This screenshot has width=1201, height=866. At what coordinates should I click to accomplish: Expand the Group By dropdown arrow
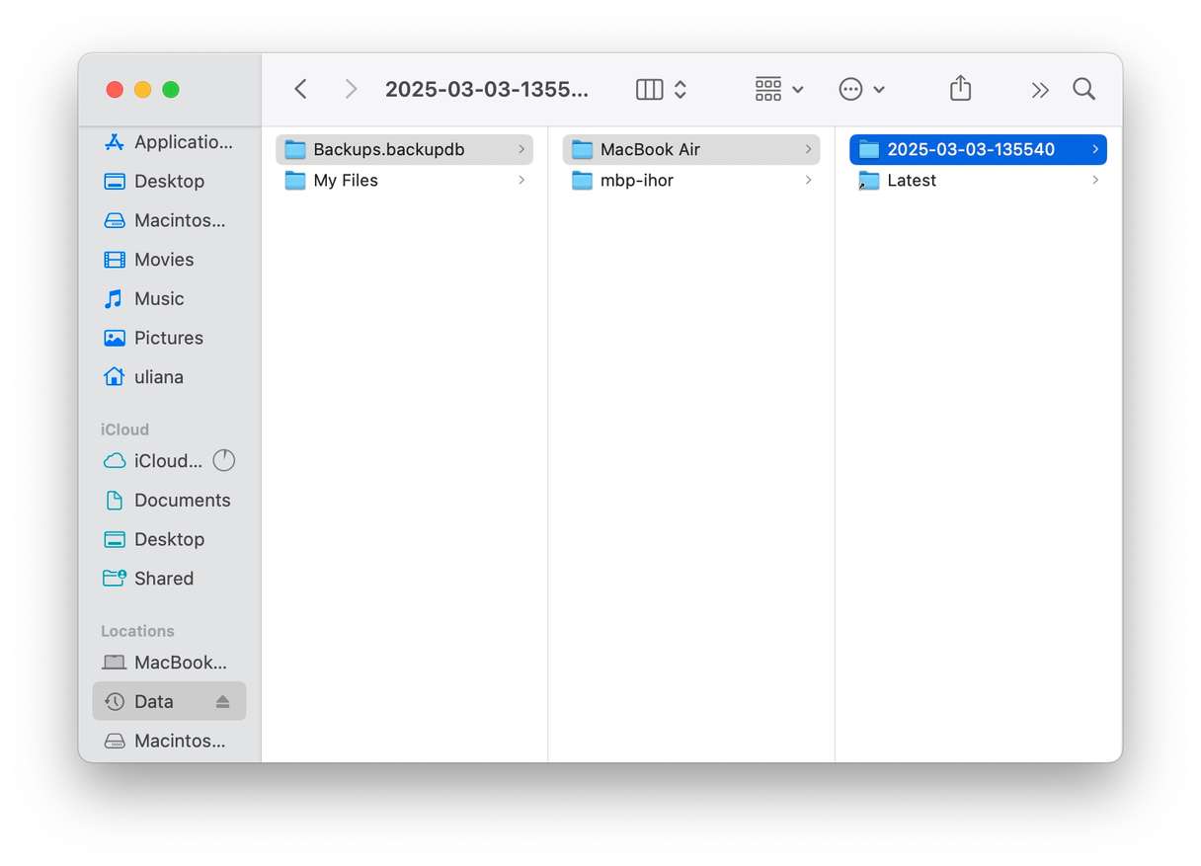(798, 90)
